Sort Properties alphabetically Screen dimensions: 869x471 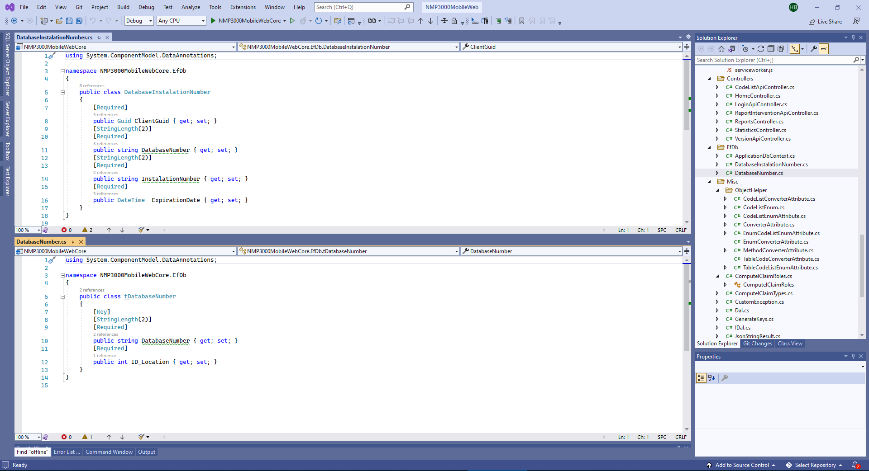[711, 378]
